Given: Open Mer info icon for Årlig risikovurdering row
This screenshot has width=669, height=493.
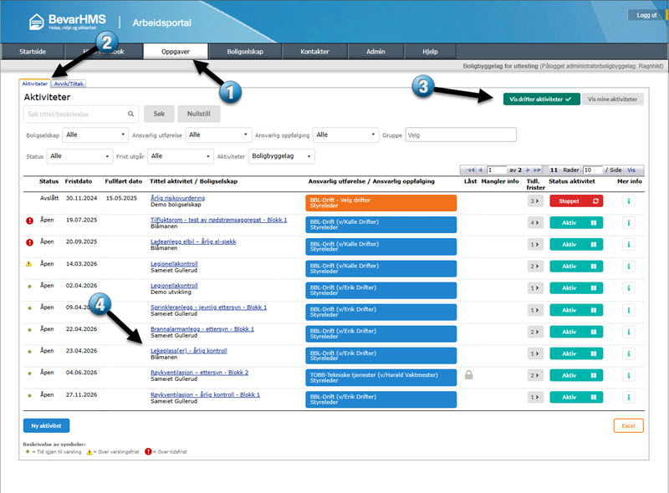Looking at the screenshot, I should (x=629, y=201).
